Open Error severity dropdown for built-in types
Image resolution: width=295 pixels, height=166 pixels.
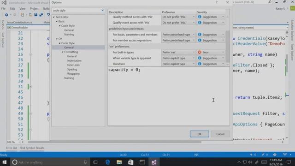[x=211, y=52]
